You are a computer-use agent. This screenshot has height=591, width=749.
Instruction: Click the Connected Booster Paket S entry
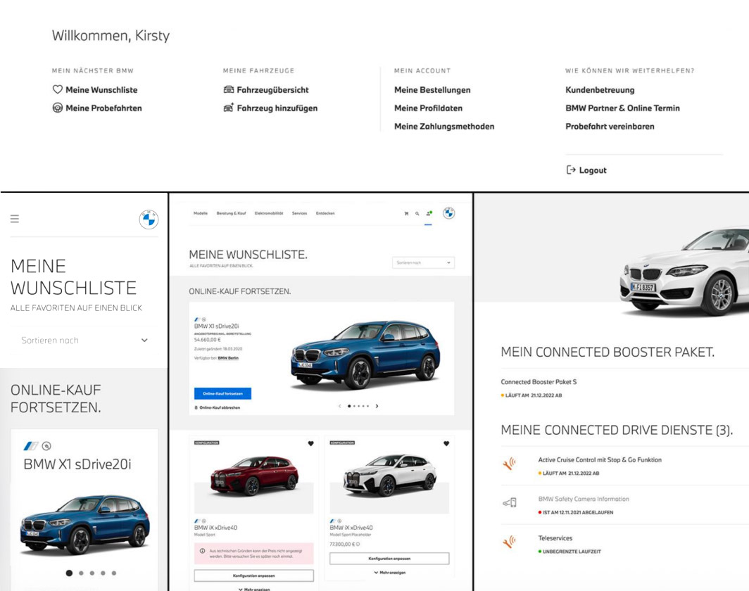(539, 382)
